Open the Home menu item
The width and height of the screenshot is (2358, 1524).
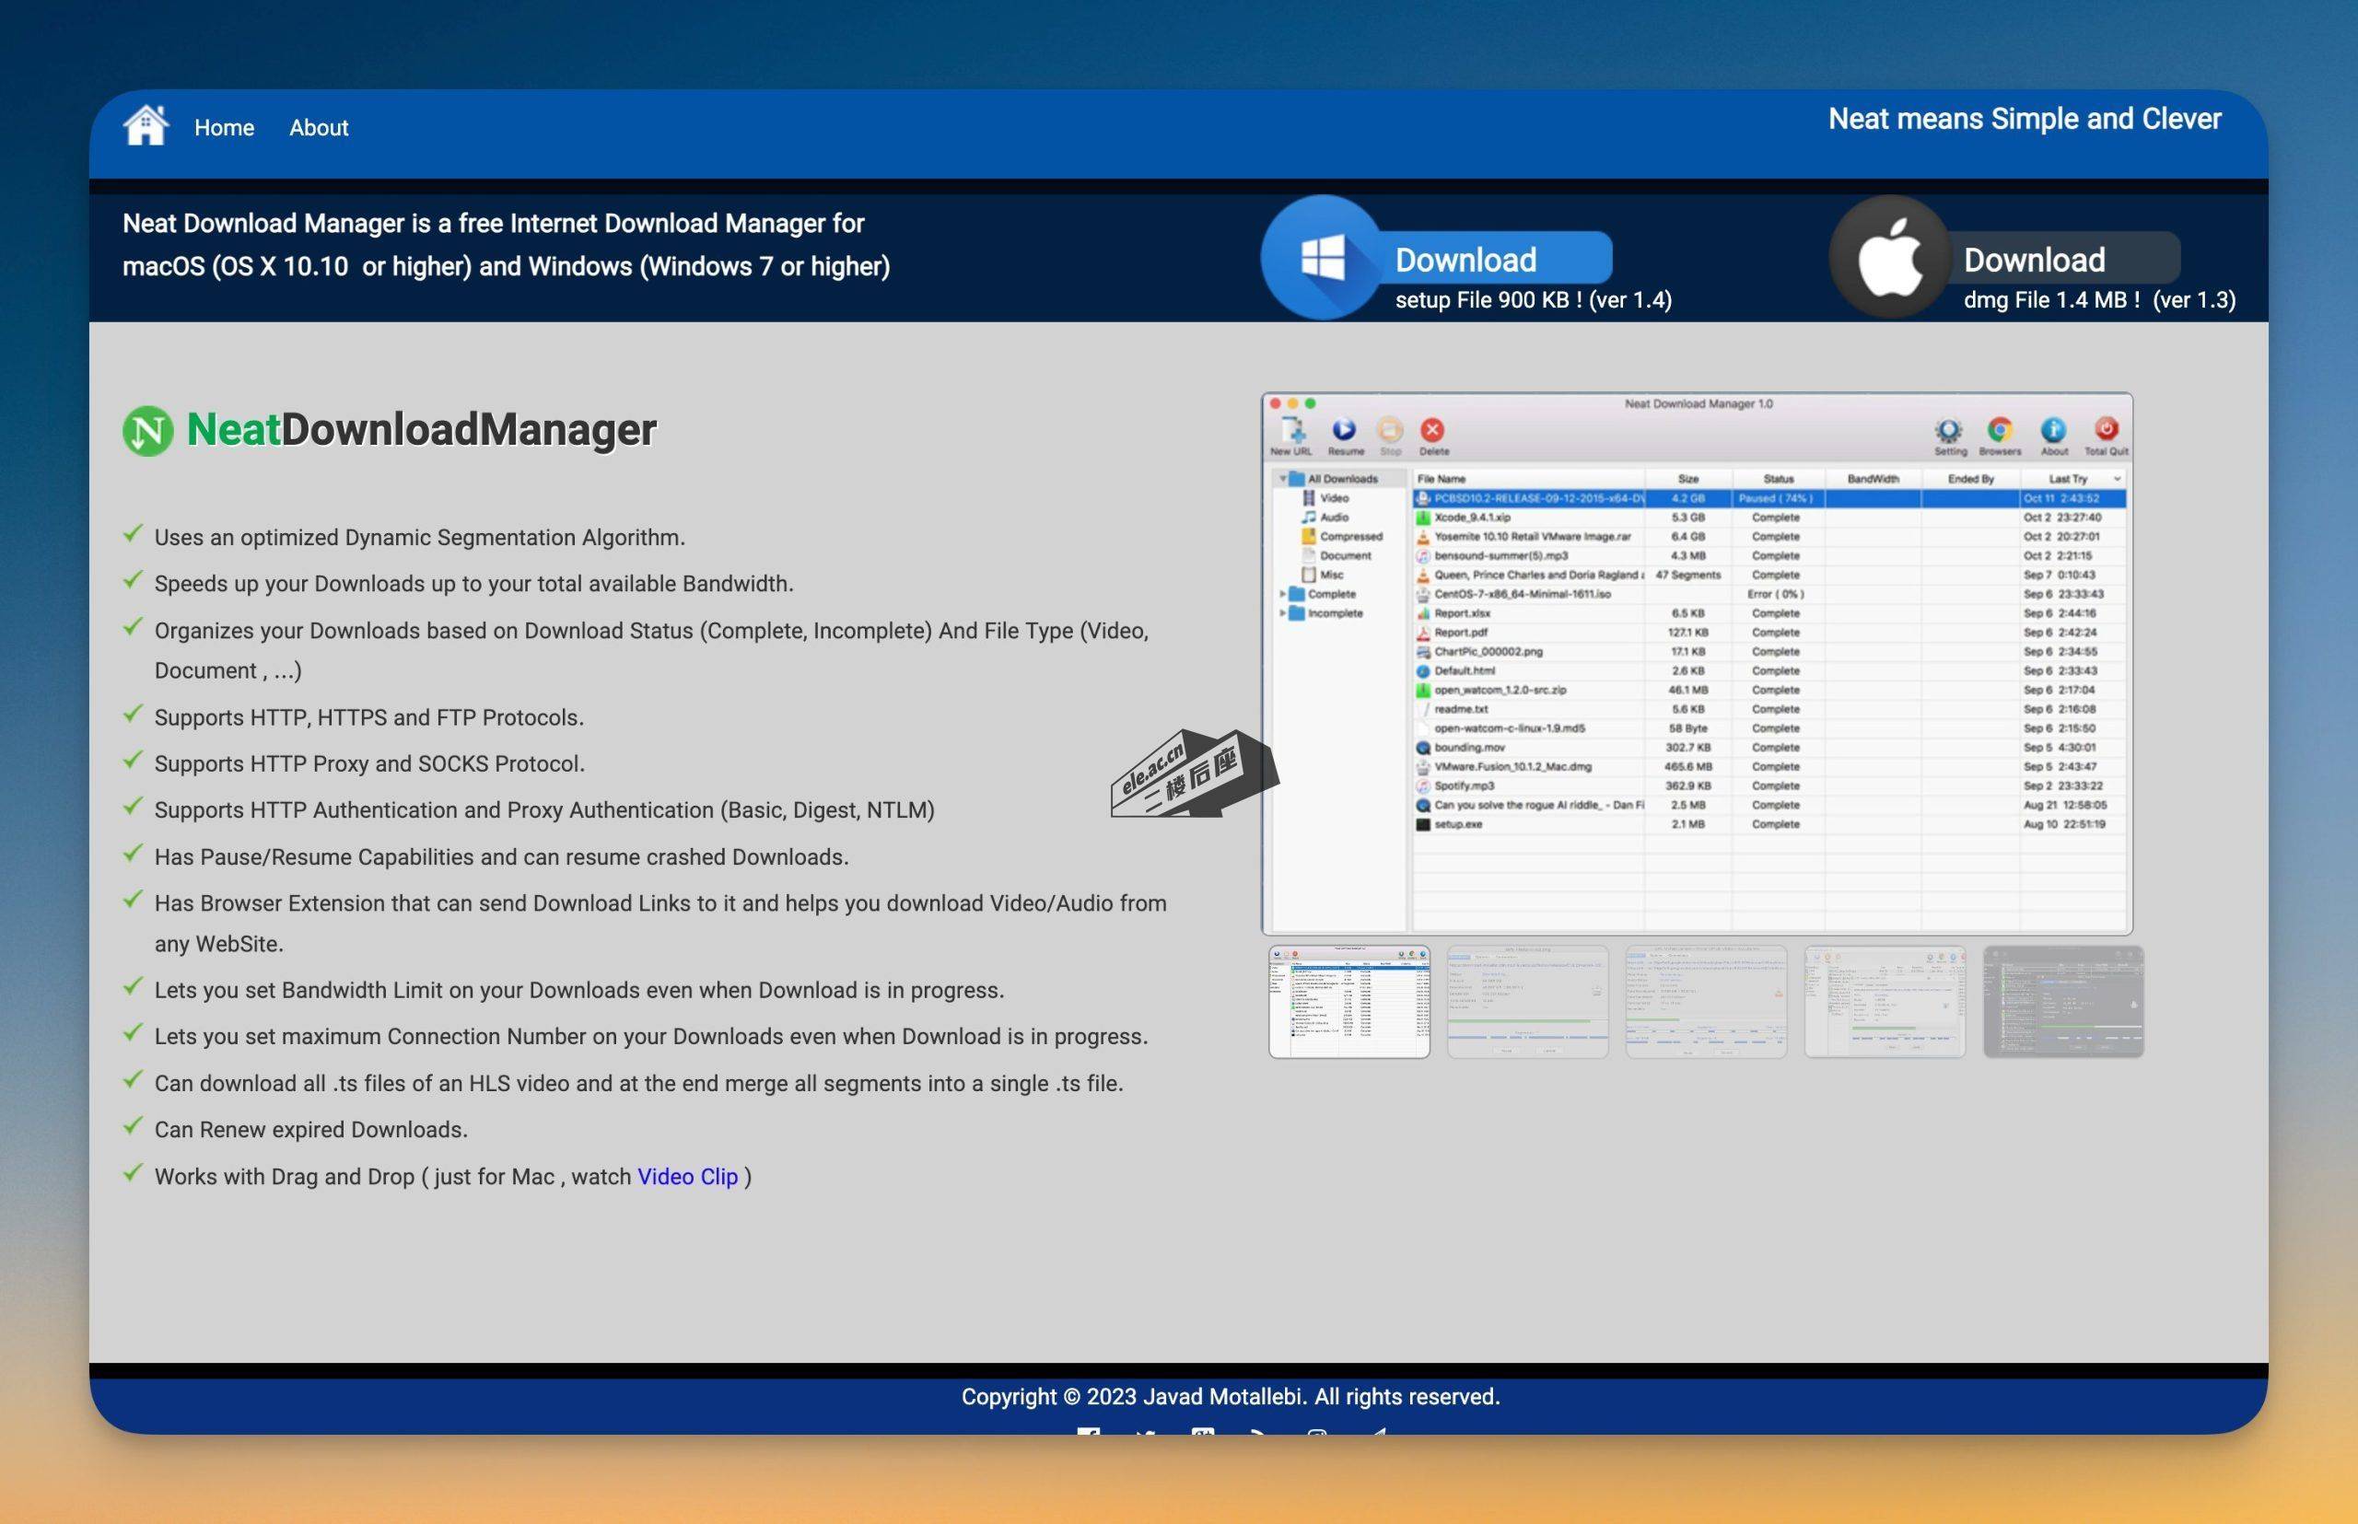click(224, 128)
